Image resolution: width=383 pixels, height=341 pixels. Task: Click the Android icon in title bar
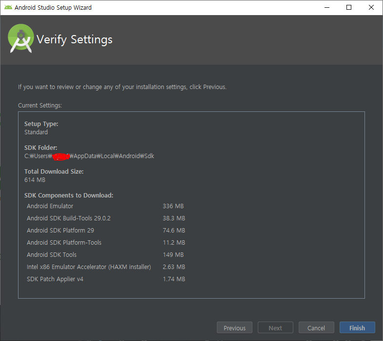click(x=8, y=8)
